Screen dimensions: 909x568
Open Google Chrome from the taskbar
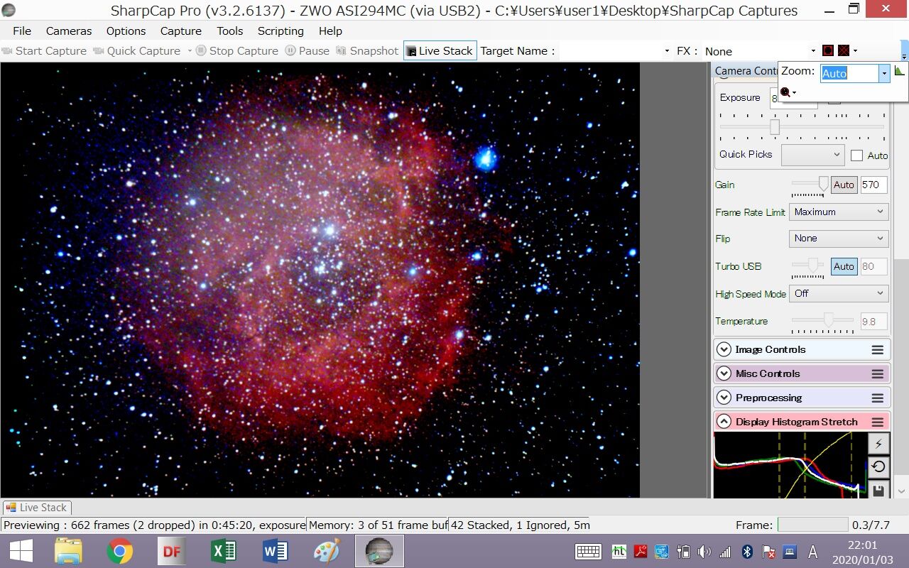pos(120,551)
